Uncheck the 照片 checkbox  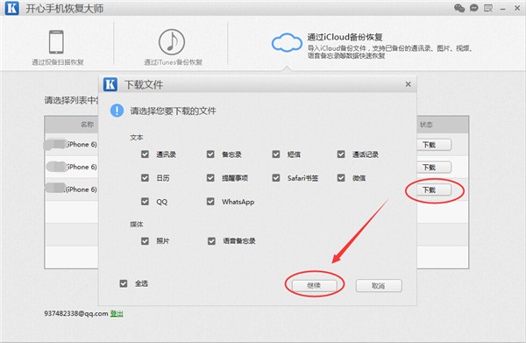145,241
